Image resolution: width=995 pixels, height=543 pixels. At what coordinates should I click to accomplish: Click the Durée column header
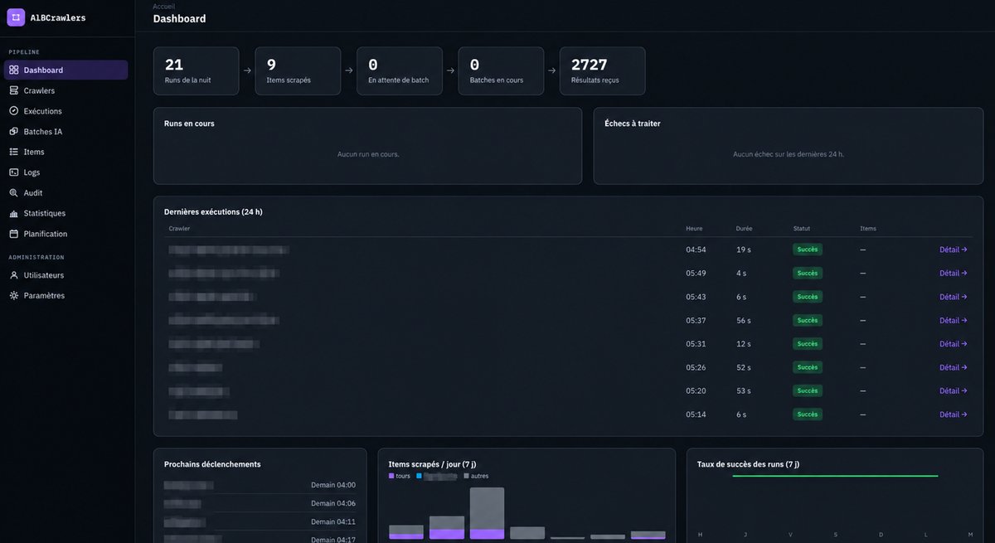745,229
